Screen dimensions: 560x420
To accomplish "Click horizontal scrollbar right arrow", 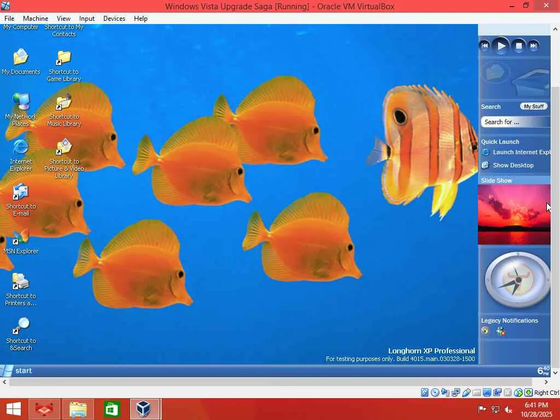I will 546,382.
